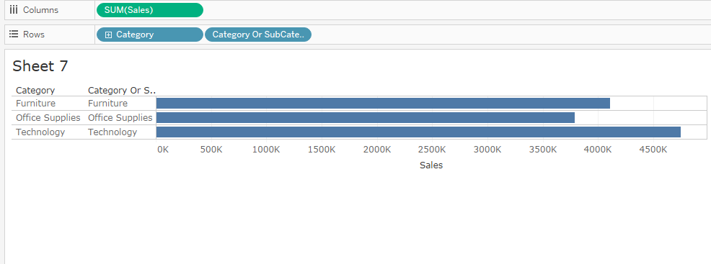
Task: Click the Category Or S.. column header
Action: [x=122, y=91]
